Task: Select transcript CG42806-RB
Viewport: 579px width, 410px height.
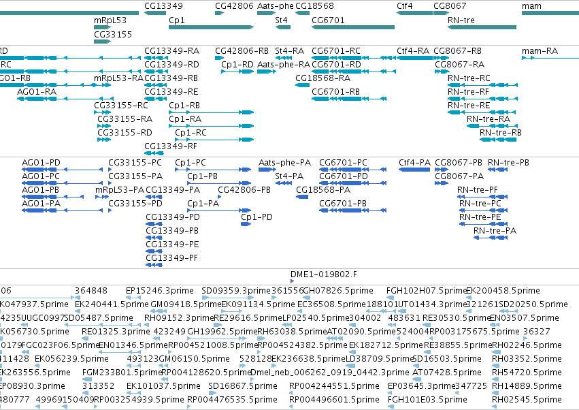Action: click(x=242, y=50)
